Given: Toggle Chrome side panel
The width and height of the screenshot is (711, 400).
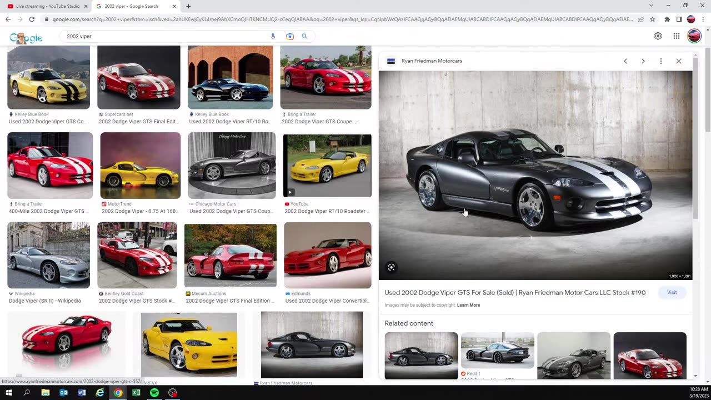Looking at the screenshot, I should click(679, 19).
